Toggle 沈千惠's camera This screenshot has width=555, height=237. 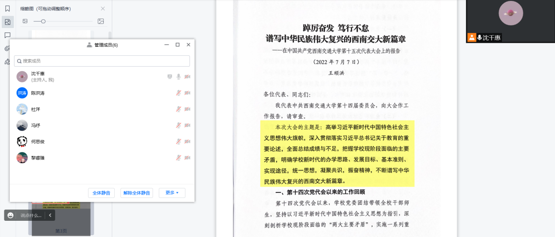[x=187, y=77]
